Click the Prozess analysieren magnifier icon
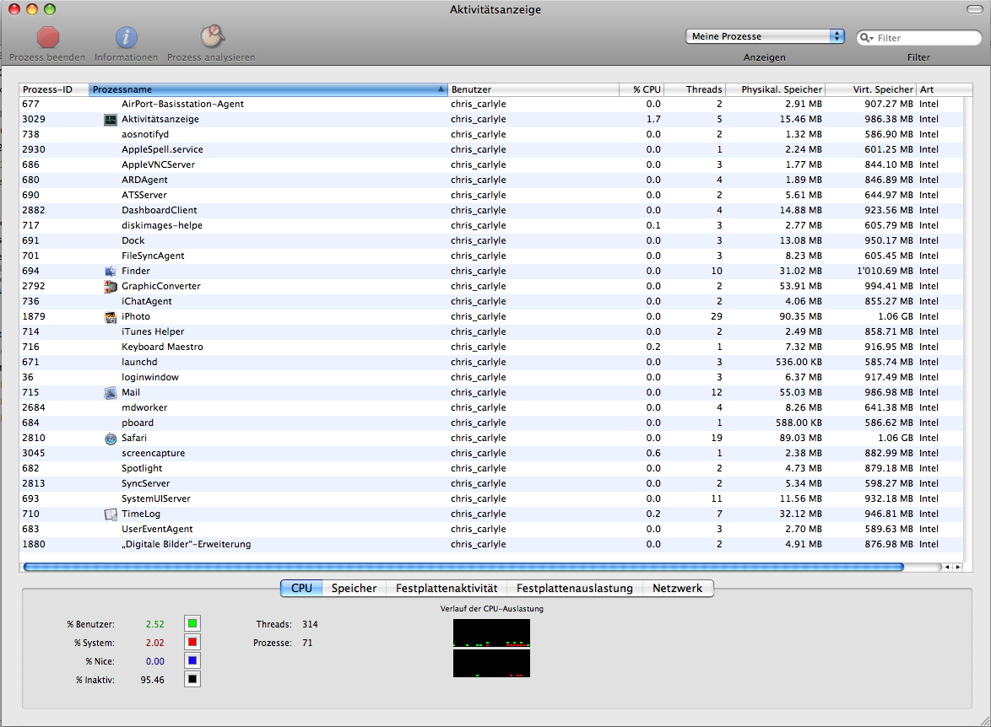Screen dimensions: 991x727 (x=212, y=36)
